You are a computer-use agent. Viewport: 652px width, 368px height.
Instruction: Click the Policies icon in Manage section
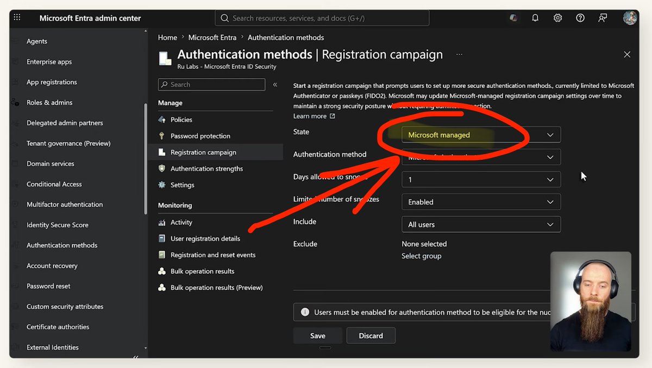[x=162, y=119]
